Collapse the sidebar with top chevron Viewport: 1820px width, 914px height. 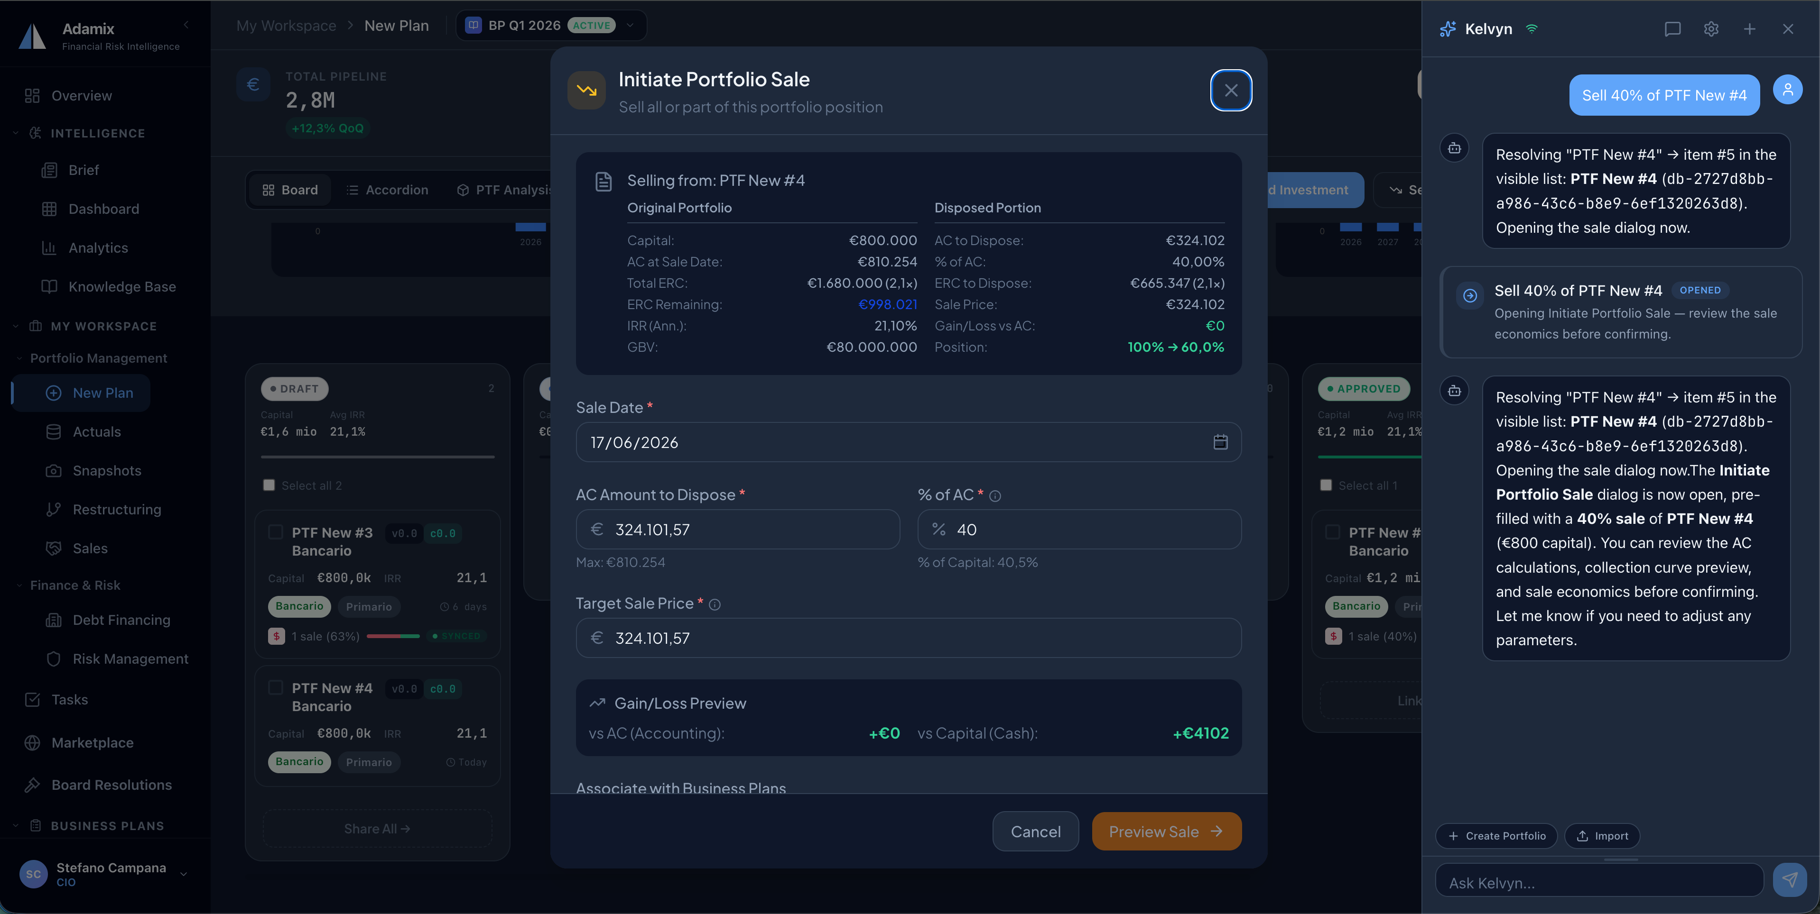click(186, 25)
